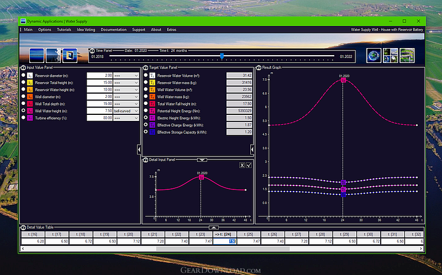Image resolution: width=442 pixels, height=275 pixels.
Task: Open the Reservoir diameter curve type dropdown
Action: [x=126, y=76]
